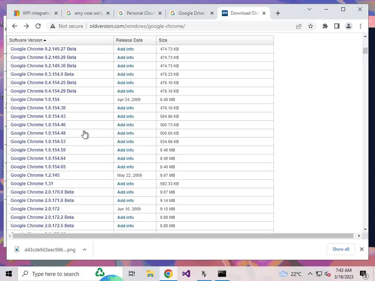Share this page via share icon

click(x=299, y=26)
